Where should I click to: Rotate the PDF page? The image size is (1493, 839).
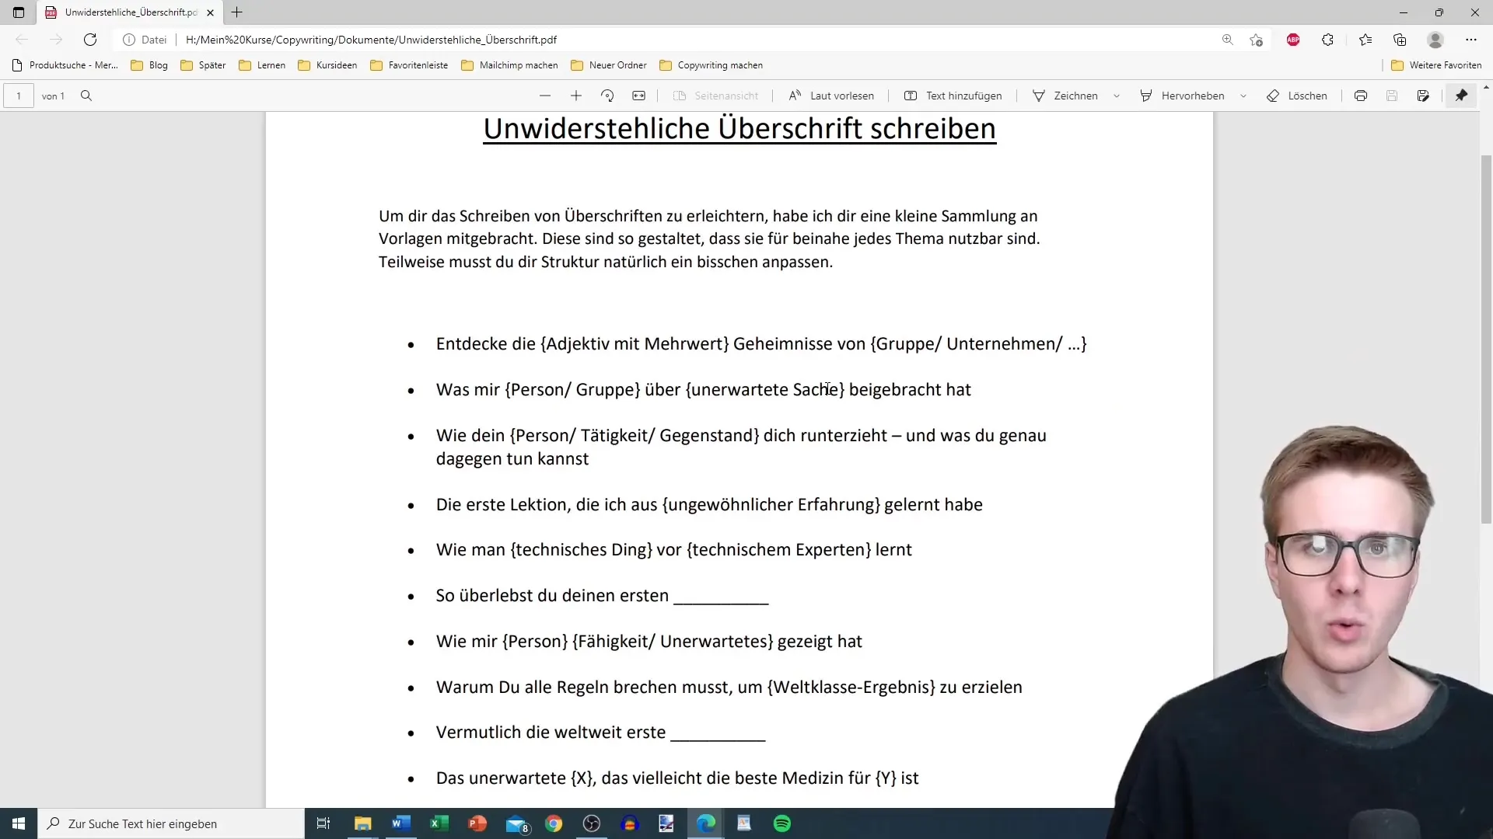pos(607,96)
